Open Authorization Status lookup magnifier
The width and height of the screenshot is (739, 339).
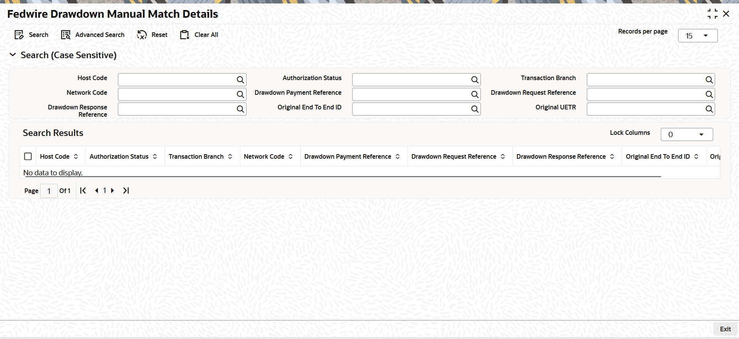tap(475, 80)
